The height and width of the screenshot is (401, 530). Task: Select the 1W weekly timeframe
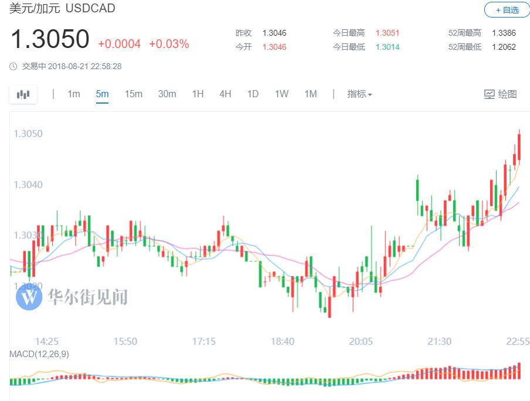(281, 94)
